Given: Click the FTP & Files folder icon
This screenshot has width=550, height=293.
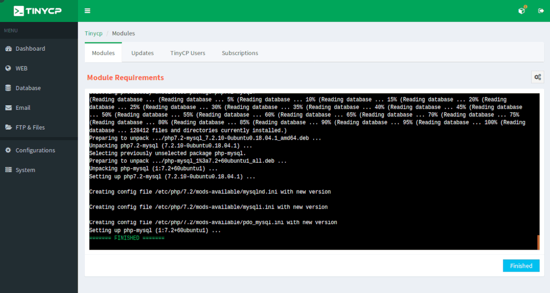Looking at the screenshot, I should click(8, 127).
